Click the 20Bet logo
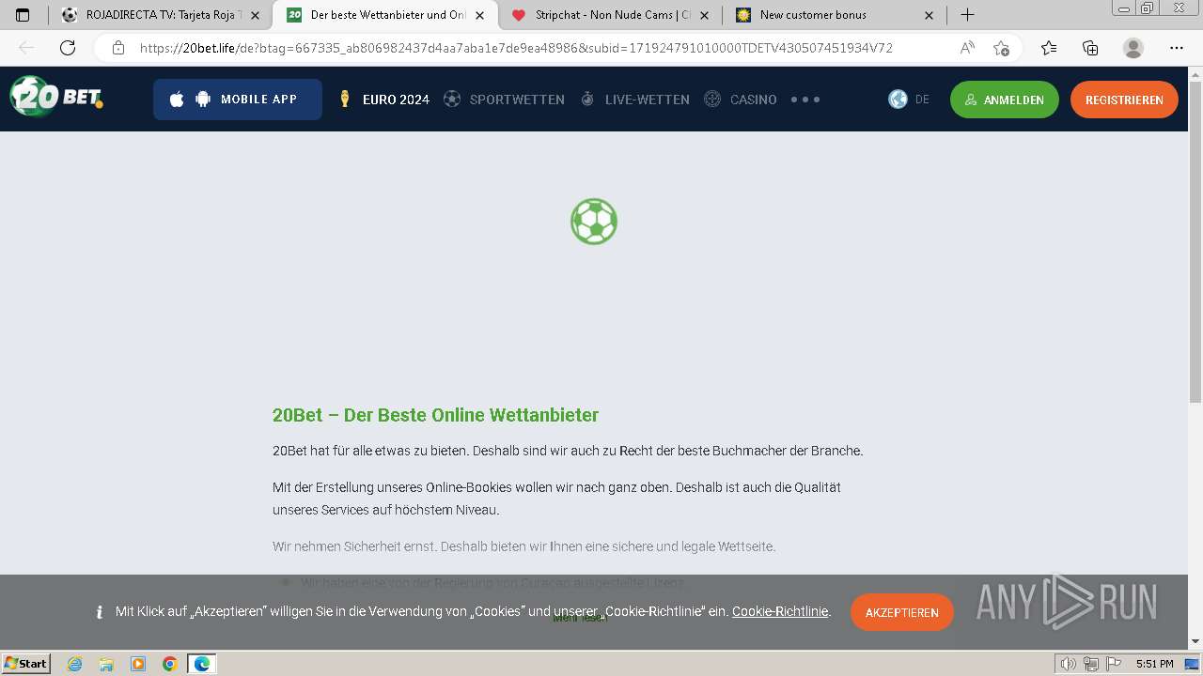The height and width of the screenshot is (676, 1203). click(x=56, y=96)
